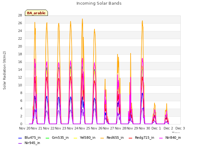This screenshot has width=199, height=149.
Task: Click the Solar Radiation (W/m2) axis label
Action: coord(4,70)
